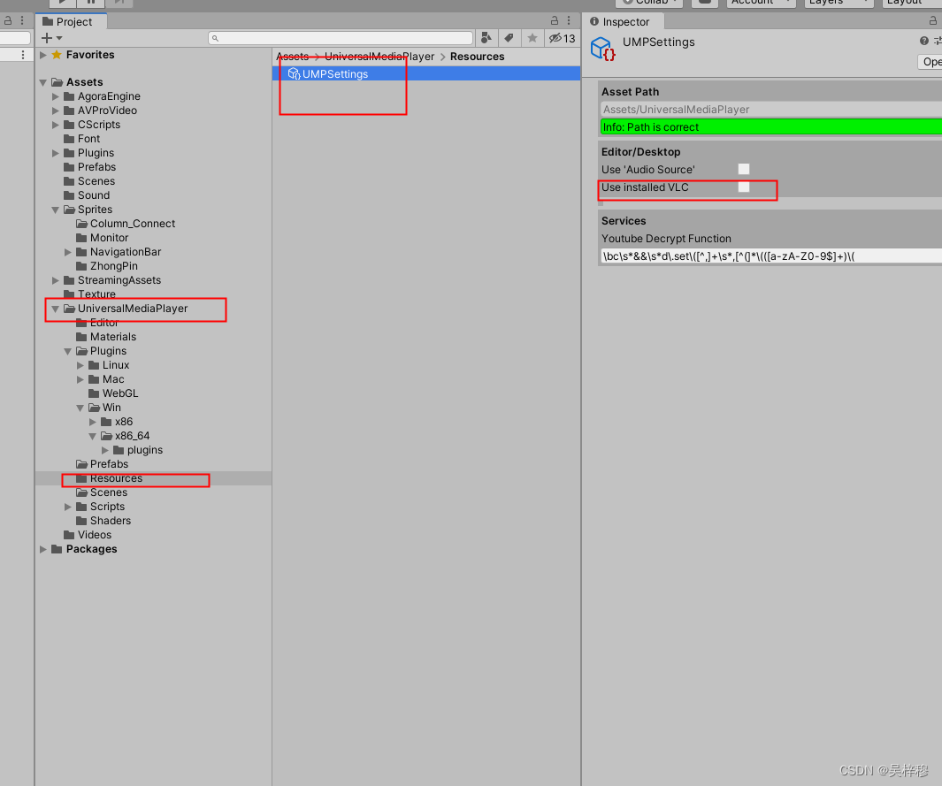Toggle the Use installed VLC checkbox

[744, 187]
